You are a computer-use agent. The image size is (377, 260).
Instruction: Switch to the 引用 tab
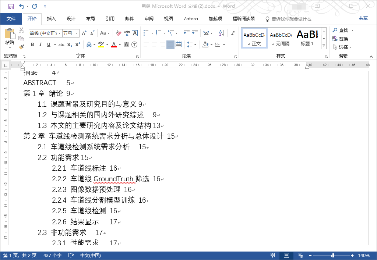pos(110,19)
